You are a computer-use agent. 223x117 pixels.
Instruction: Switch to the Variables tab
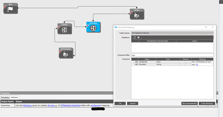click(x=5, y=97)
